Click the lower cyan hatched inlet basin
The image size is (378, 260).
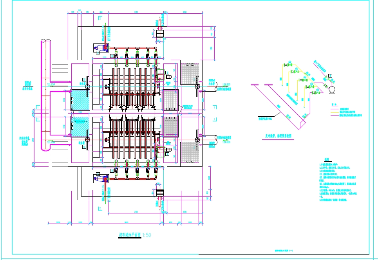pos(80,126)
